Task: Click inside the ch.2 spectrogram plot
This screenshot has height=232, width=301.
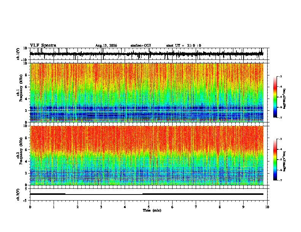Action: pyautogui.click(x=147, y=155)
